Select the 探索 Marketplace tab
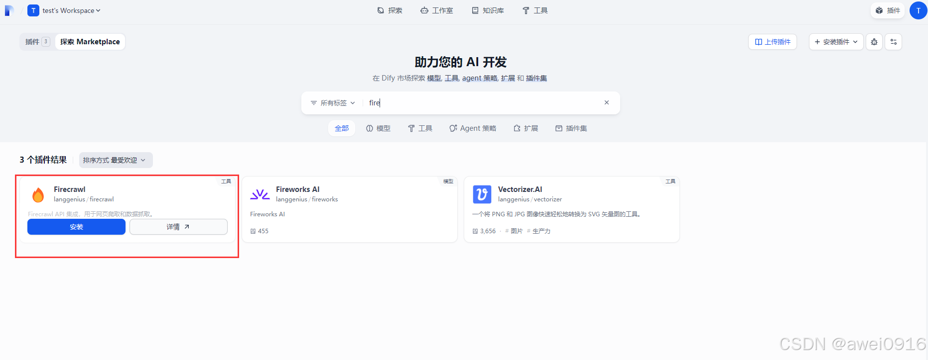The height and width of the screenshot is (360, 928). [x=90, y=42]
